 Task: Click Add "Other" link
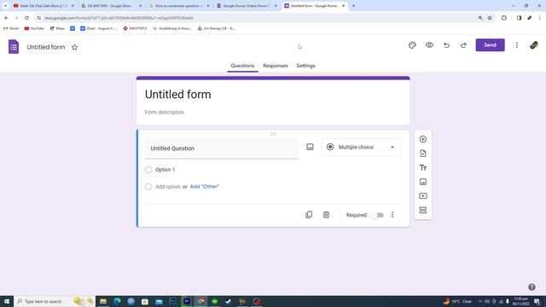205,187
